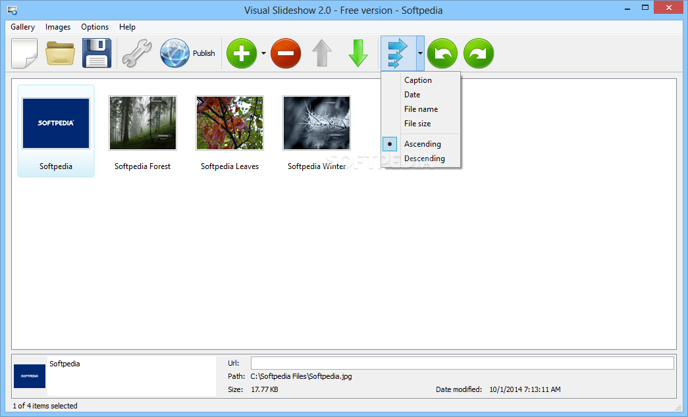Collapse the sort dropdown arrow

click(420, 53)
